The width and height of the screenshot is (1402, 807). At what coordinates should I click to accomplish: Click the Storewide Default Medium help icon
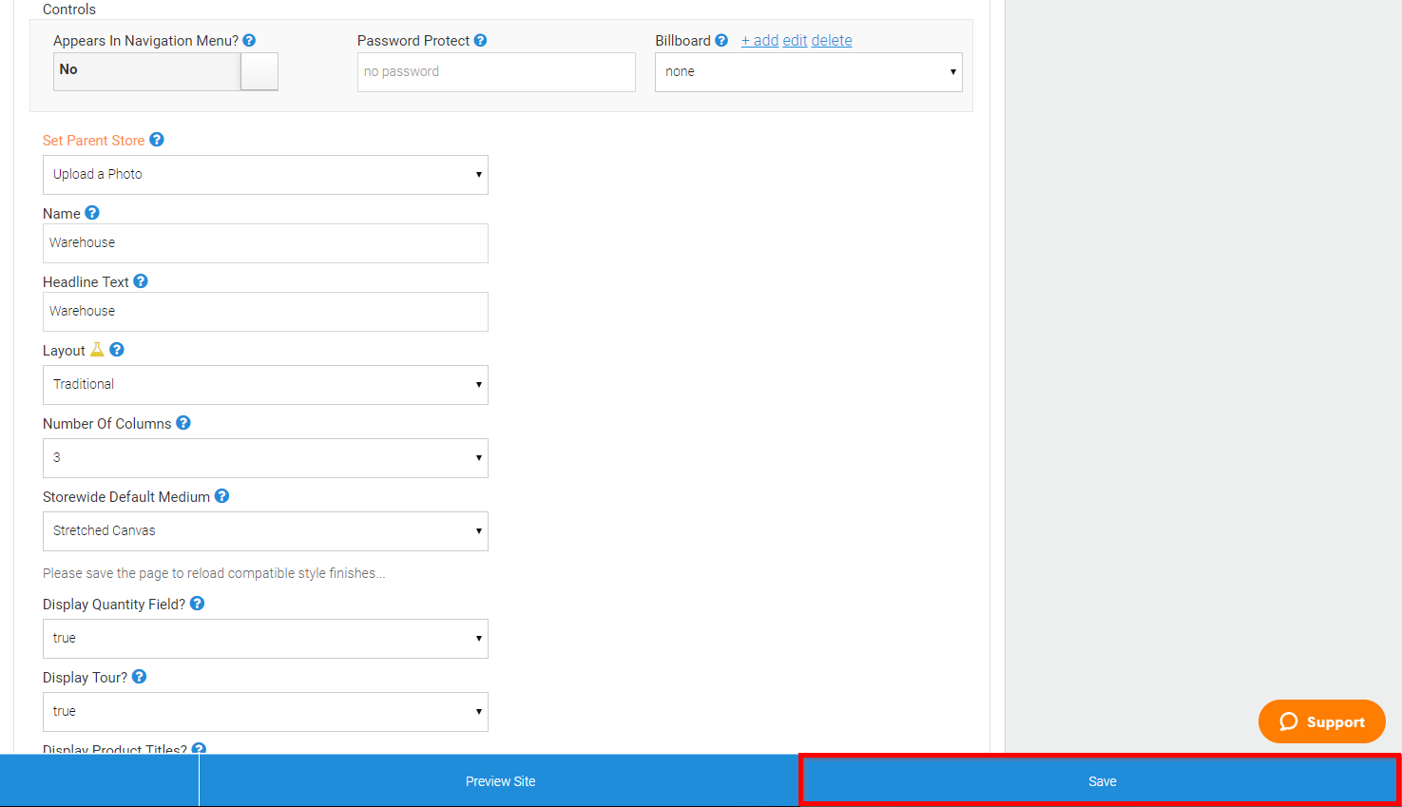(221, 495)
